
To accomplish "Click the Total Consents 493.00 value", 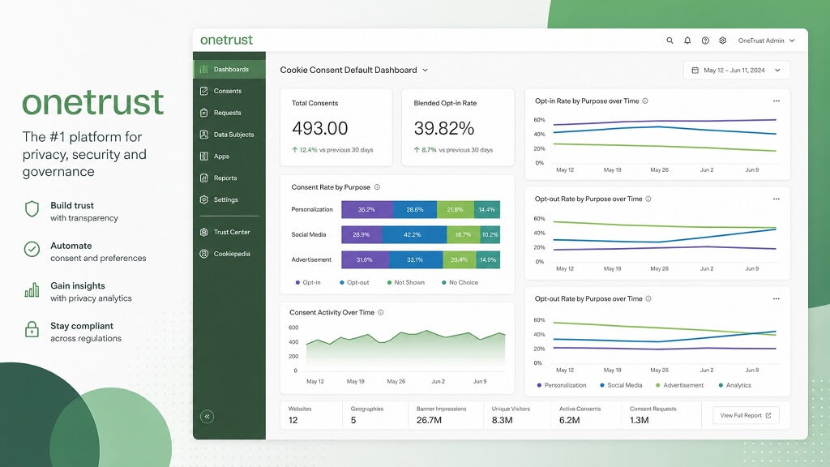I will tap(319, 128).
